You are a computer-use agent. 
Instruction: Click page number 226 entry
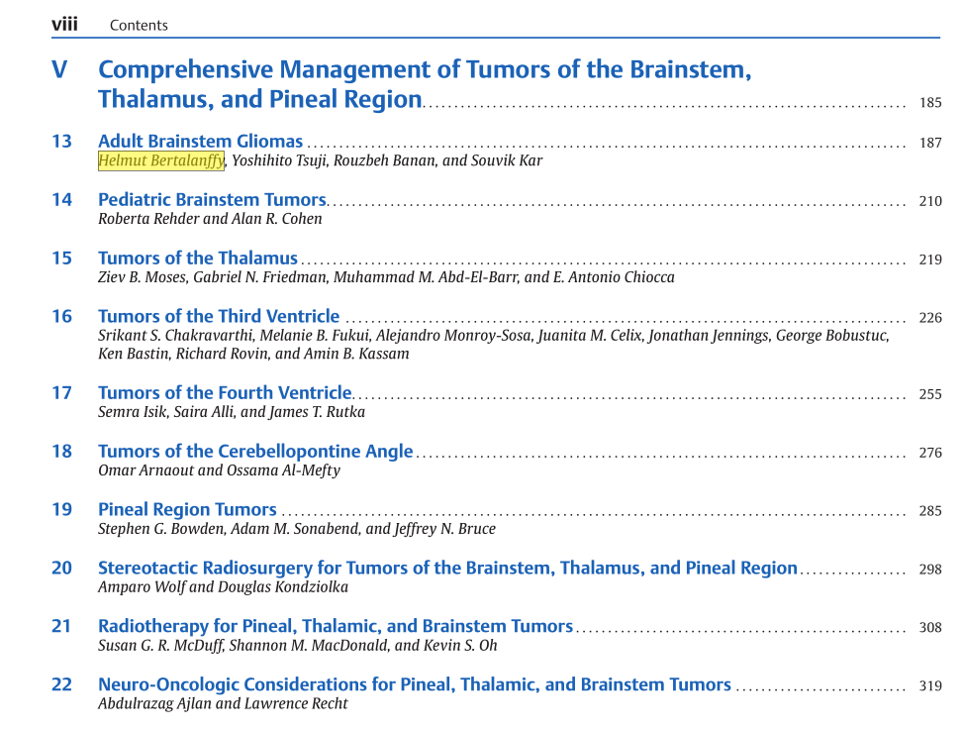929,318
